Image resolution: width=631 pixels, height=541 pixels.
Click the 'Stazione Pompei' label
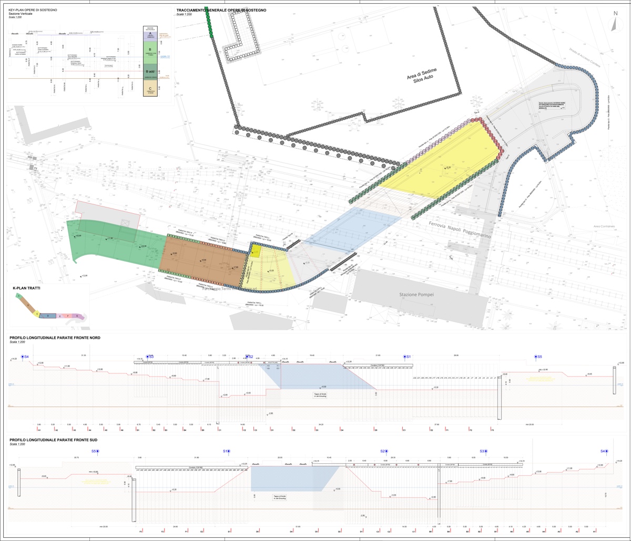click(x=418, y=295)
